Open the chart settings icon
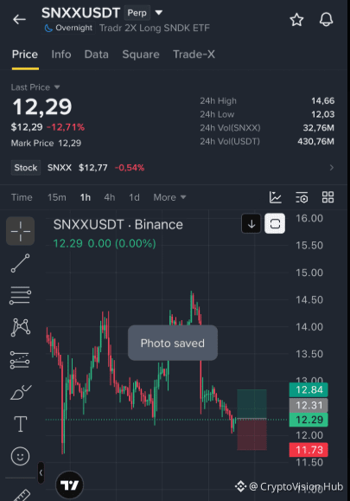Image resolution: width=350 pixels, height=501 pixels. click(x=302, y=197)
